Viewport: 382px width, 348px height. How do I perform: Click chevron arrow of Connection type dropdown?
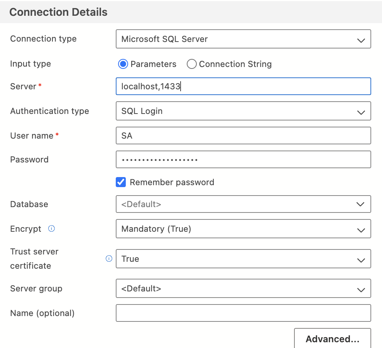pos(361,40)
